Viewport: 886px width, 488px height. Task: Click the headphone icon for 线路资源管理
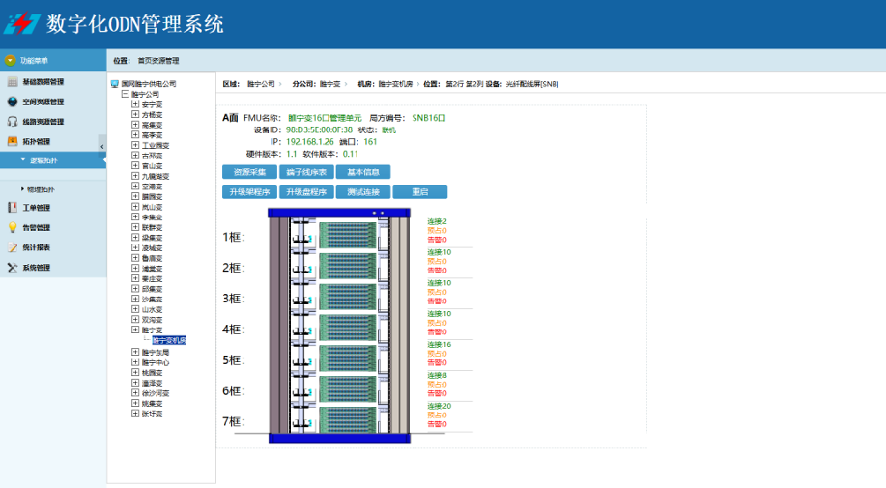[12, 122]
